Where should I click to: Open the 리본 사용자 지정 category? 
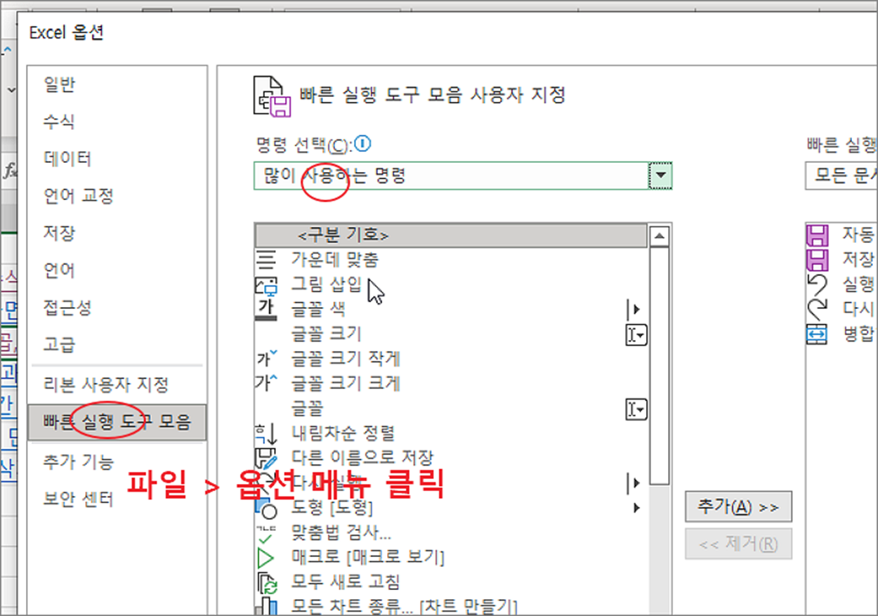(106, 385)
